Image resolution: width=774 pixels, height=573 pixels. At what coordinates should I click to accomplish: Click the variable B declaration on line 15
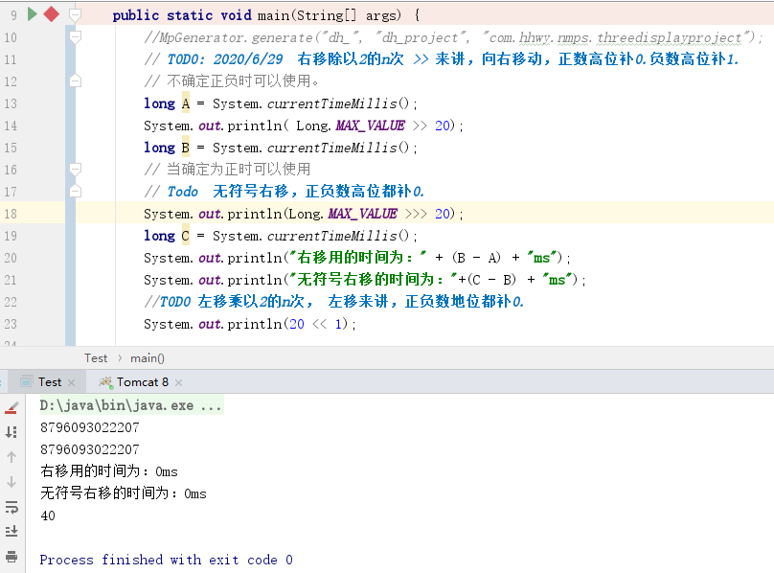click(186, 148)
